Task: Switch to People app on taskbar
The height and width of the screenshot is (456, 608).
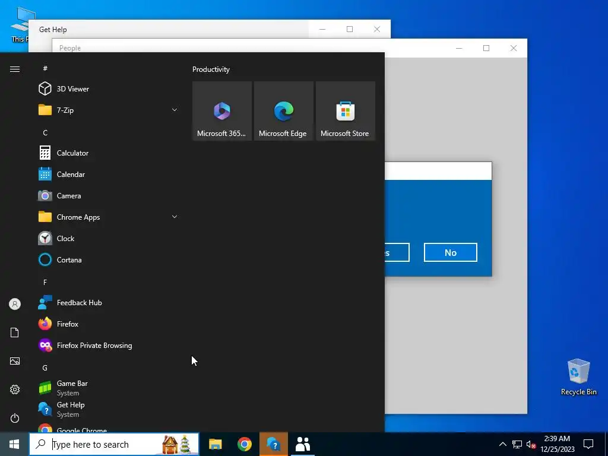Action: (302, 444)
